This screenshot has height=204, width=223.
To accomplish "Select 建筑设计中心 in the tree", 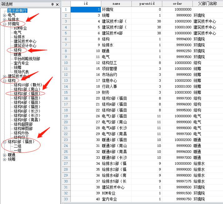I will 25,46.
